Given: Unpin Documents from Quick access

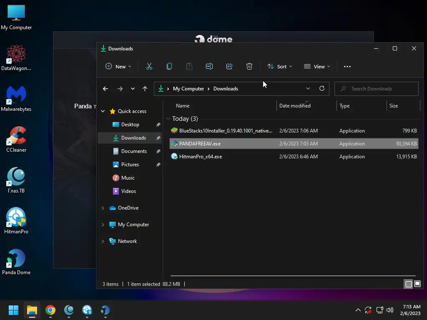Looking at the screenshot, I should (x=158, y=151).
